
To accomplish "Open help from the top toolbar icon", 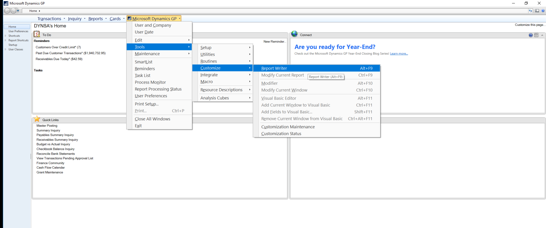I will 543,11.
